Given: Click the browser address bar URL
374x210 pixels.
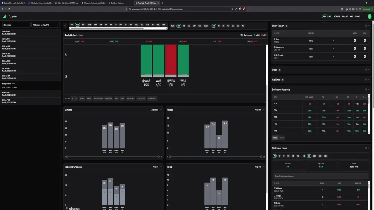Looking at the screenshot, I should (x=158, y=9).
